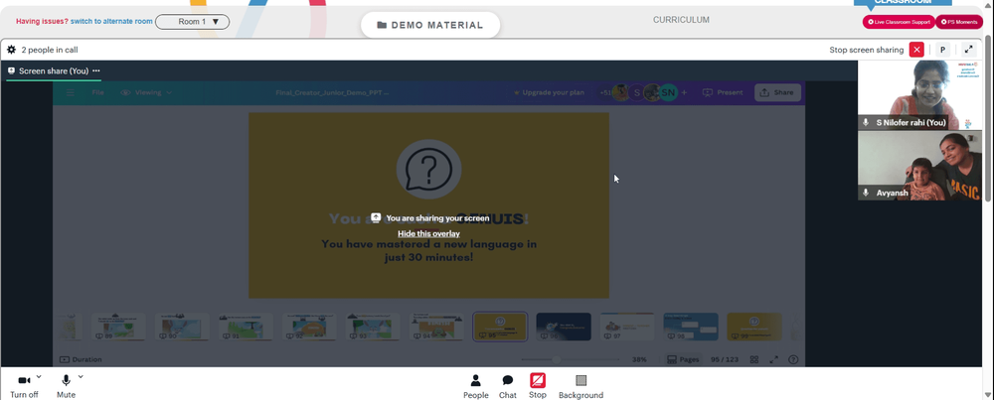This screenshot has width=994, height=400.
Task: Adjust the Canva zoom slider
Action: click(x=556, y=359)
